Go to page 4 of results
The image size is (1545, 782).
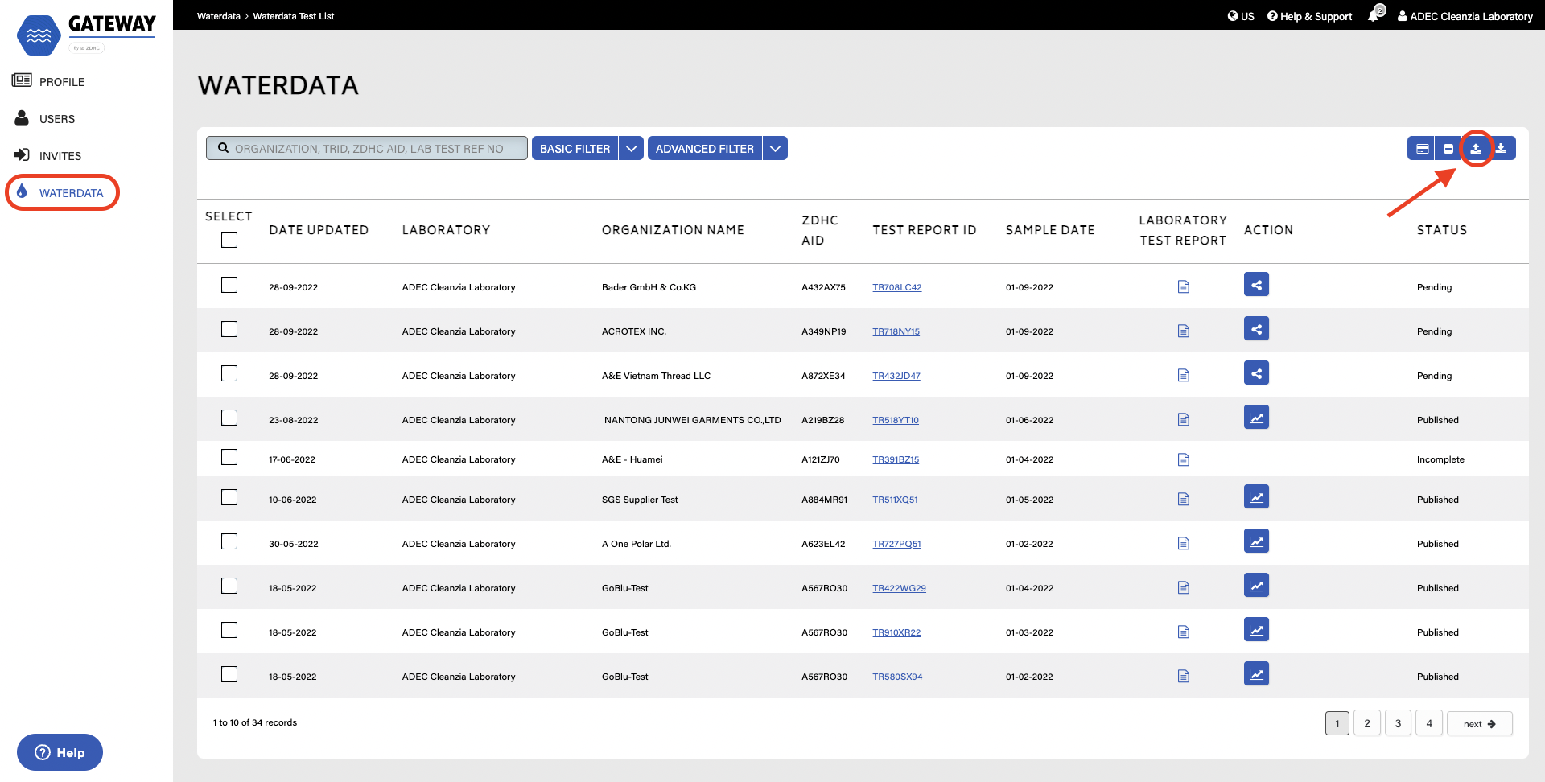point(1429,723)
